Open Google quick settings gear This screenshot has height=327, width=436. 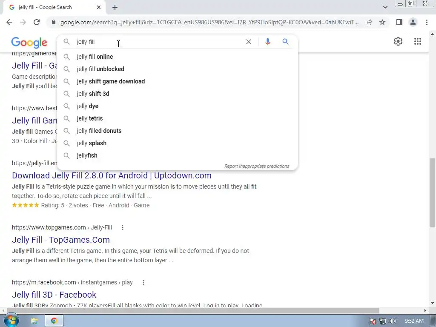pos(398,41)
